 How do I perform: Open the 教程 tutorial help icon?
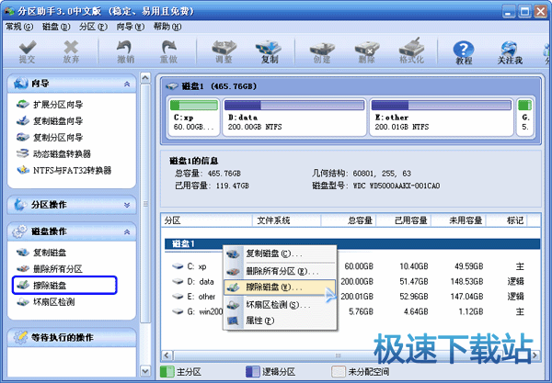(464, 52)
